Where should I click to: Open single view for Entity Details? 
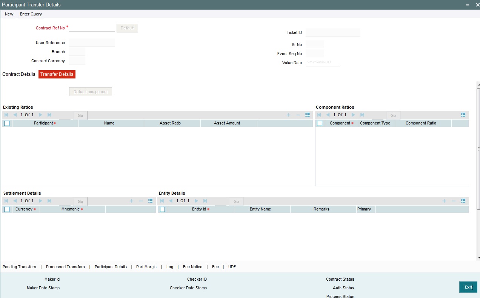(463, 201)
